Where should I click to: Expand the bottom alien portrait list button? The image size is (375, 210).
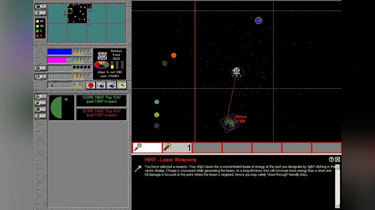(41, 116)
